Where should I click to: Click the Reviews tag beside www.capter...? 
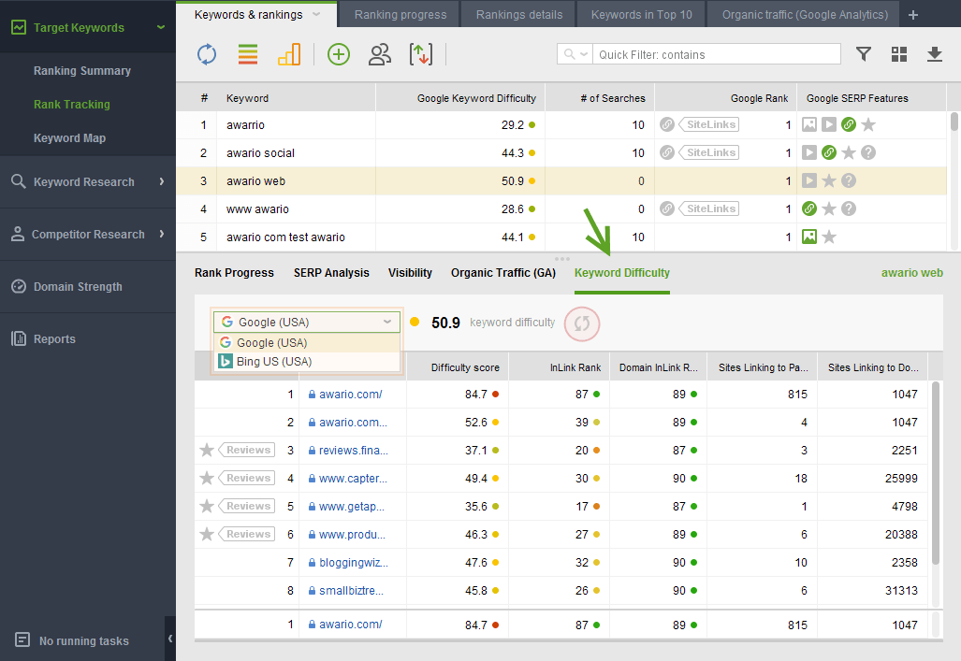tap(248, 478)
